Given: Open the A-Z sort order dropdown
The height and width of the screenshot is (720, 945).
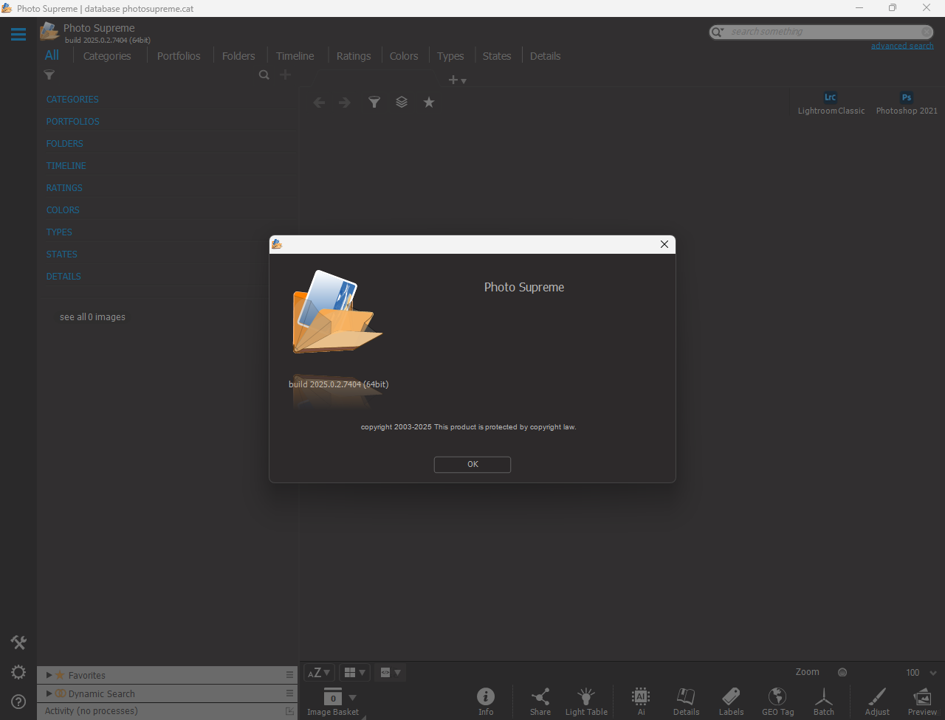Looking at the screenshot, I should point(319,672).
